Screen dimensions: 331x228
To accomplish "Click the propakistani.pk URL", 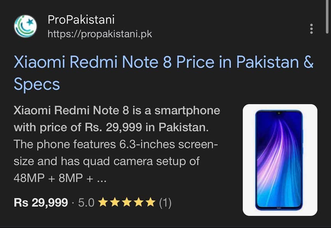I will click(x=100, y=33).
